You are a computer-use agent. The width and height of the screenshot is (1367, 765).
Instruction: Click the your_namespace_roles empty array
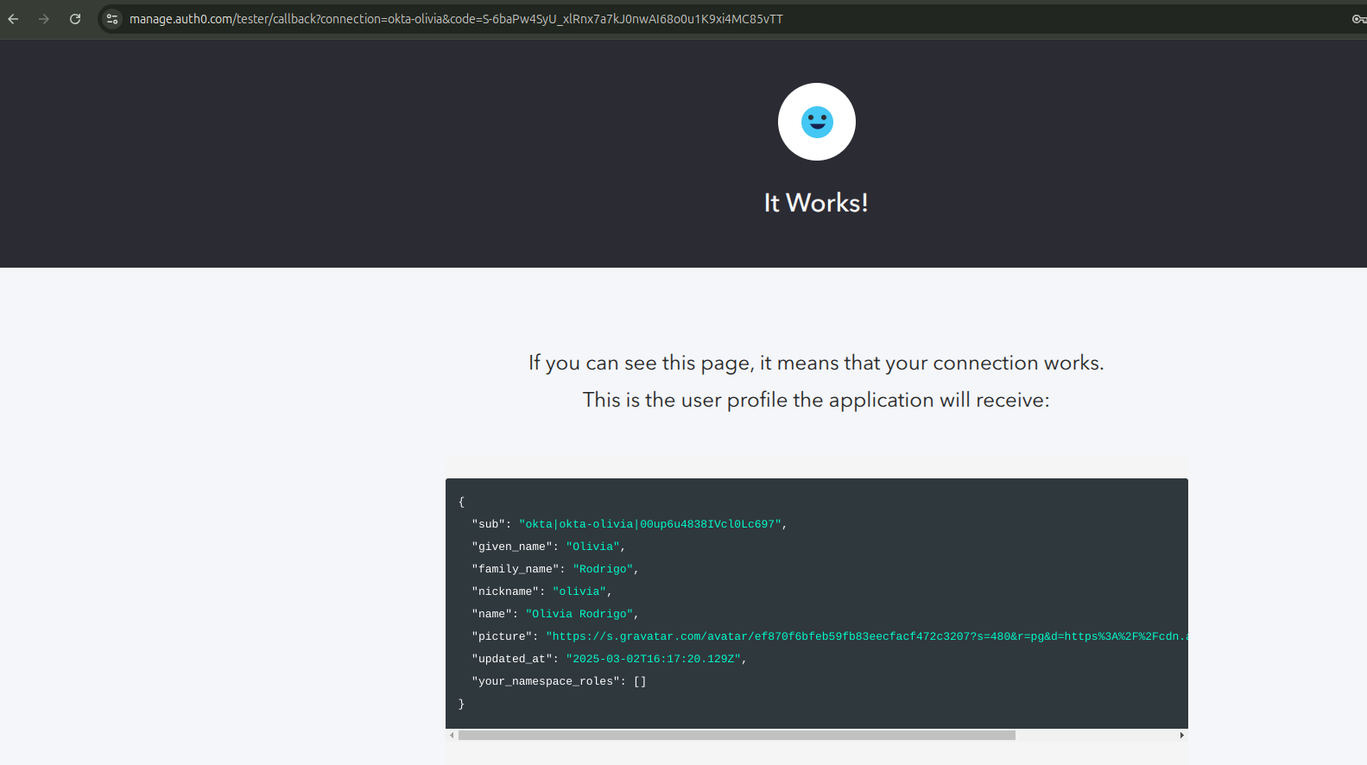pyautogui.click(x=640, y=681)
